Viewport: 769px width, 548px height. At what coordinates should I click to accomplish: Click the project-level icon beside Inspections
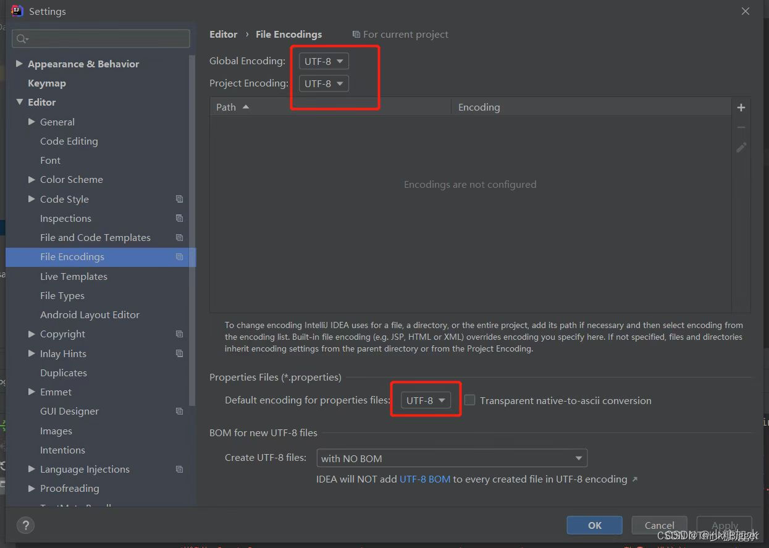(179, 218)
